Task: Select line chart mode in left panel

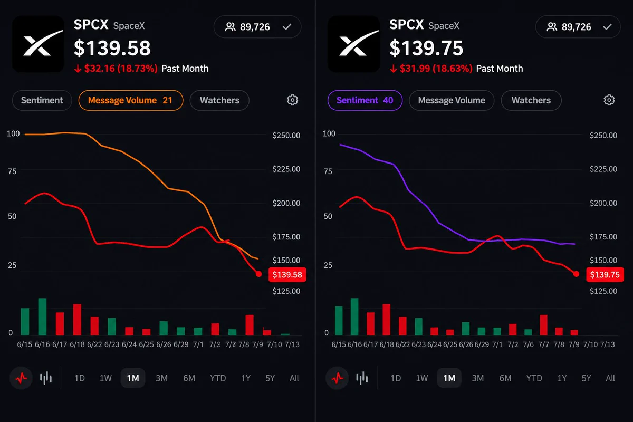Action: tap(22, 378)
